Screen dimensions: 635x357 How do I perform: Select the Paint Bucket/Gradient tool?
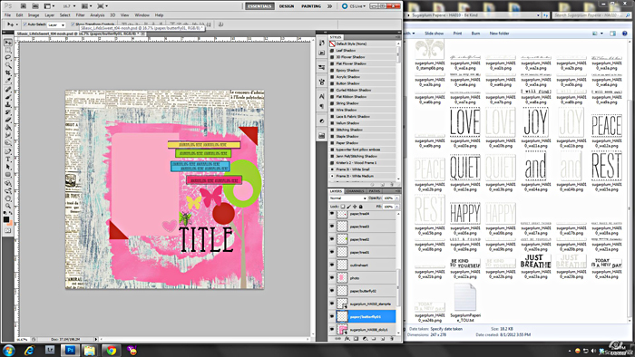point(7,128)
